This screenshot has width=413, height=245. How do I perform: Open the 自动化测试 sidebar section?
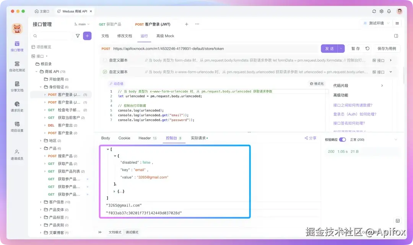click(17, 67)
